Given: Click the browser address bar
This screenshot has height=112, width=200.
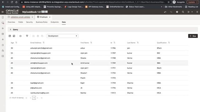Looking at the screenshot, I should point(94,2).
